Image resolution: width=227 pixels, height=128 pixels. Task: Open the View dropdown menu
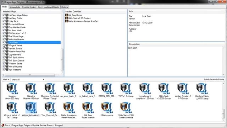[x=6, y=80]
